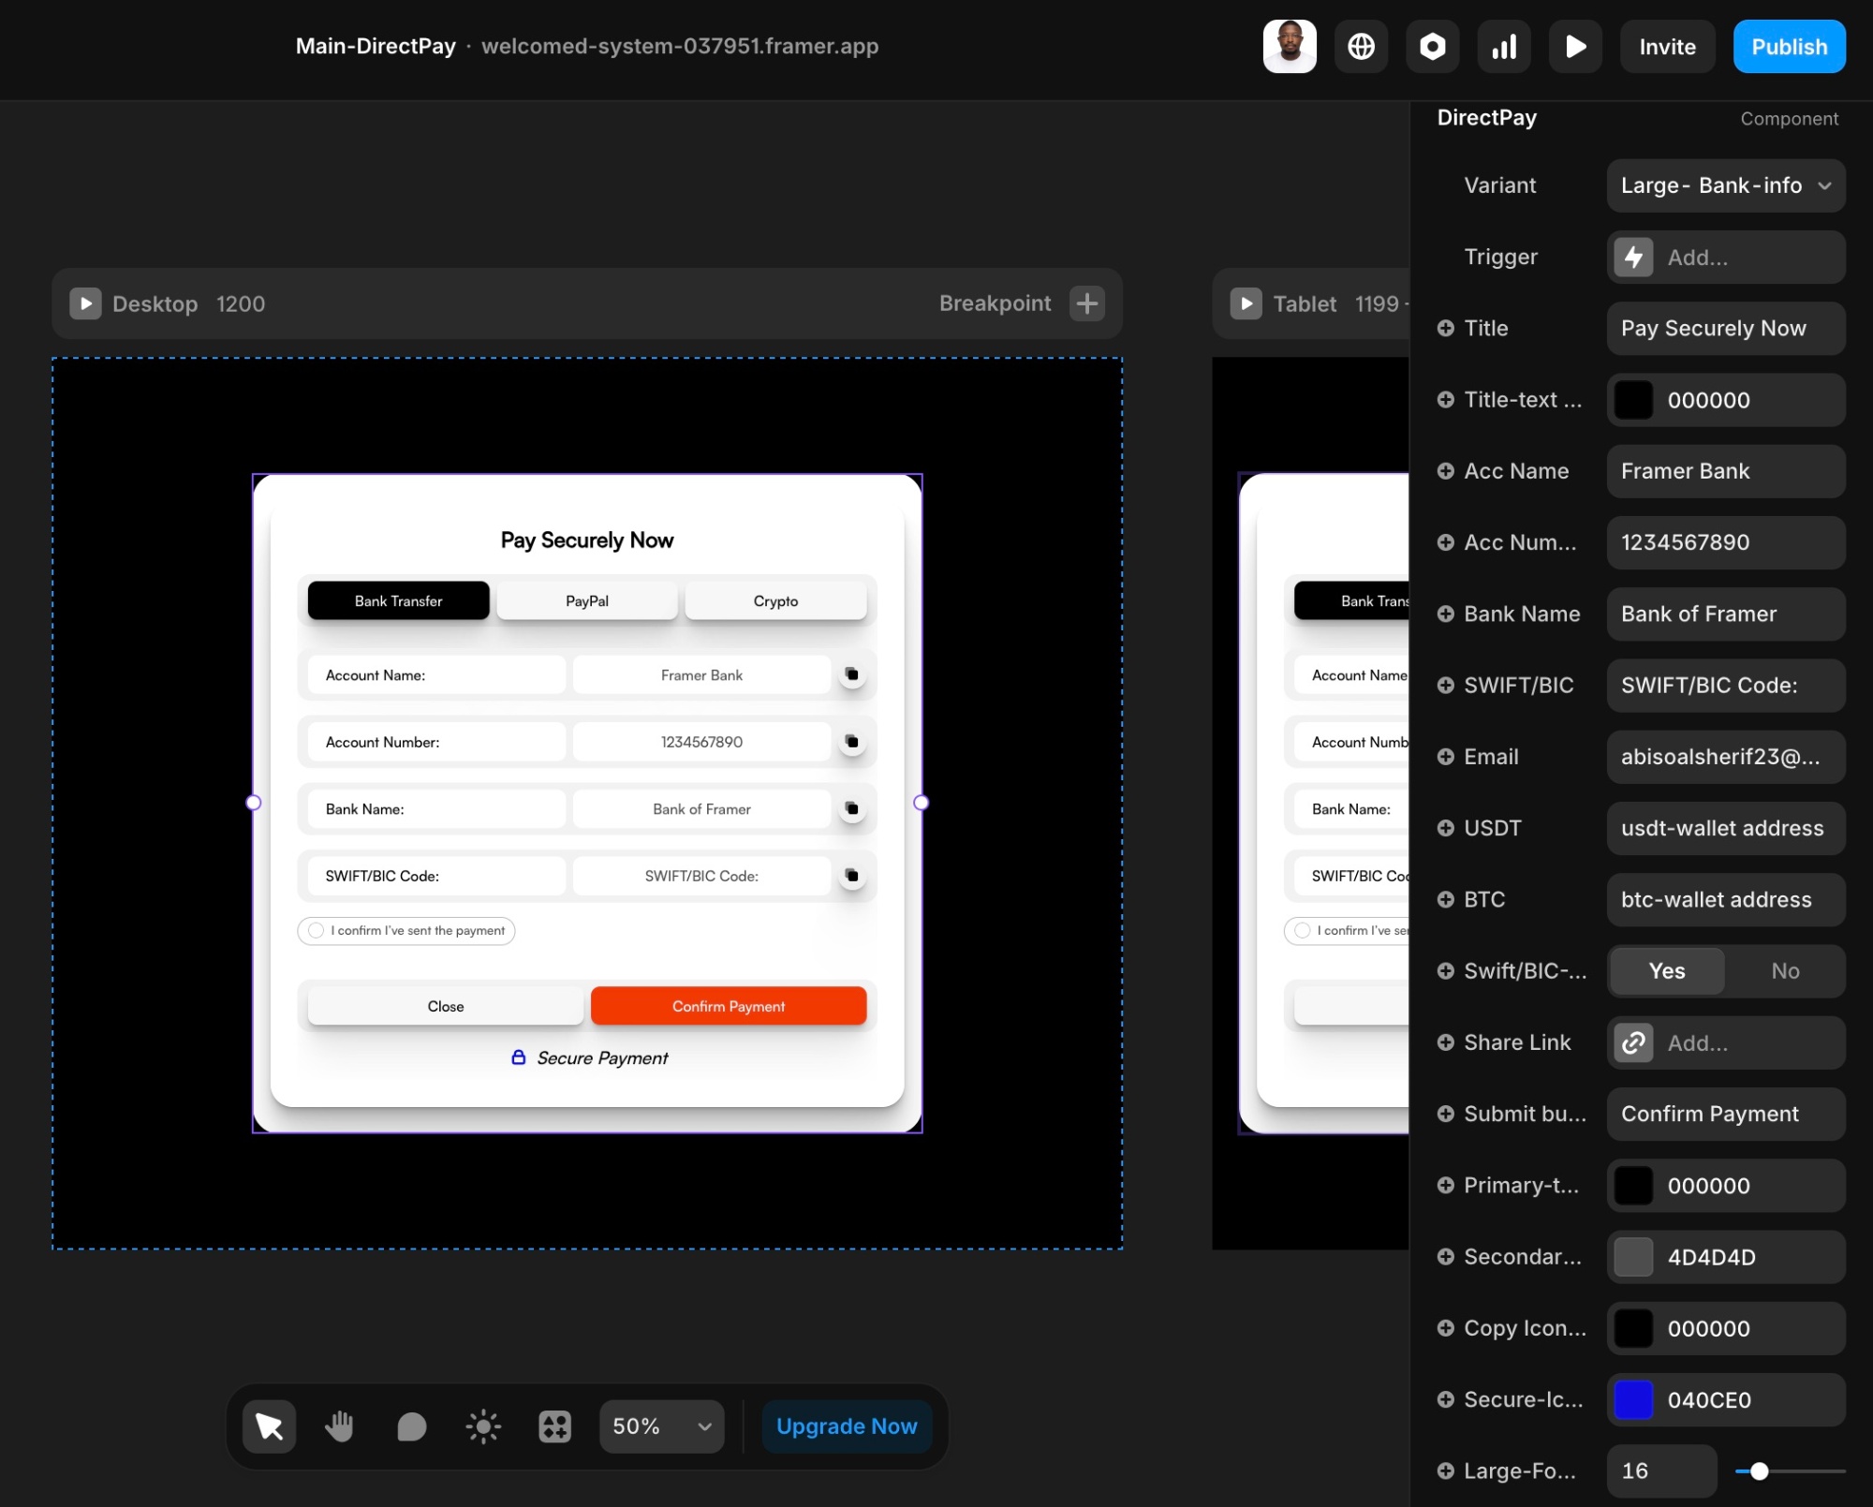Screen dimensions: 1873x1507
Task: Open the Variant Large-Bank-info dropdown
Action: (x=1725, y=185)
